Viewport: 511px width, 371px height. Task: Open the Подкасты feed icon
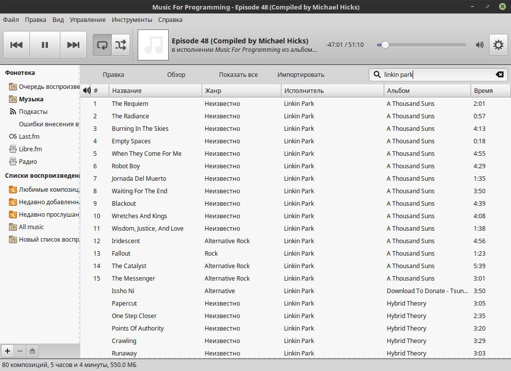pos(12,111)
